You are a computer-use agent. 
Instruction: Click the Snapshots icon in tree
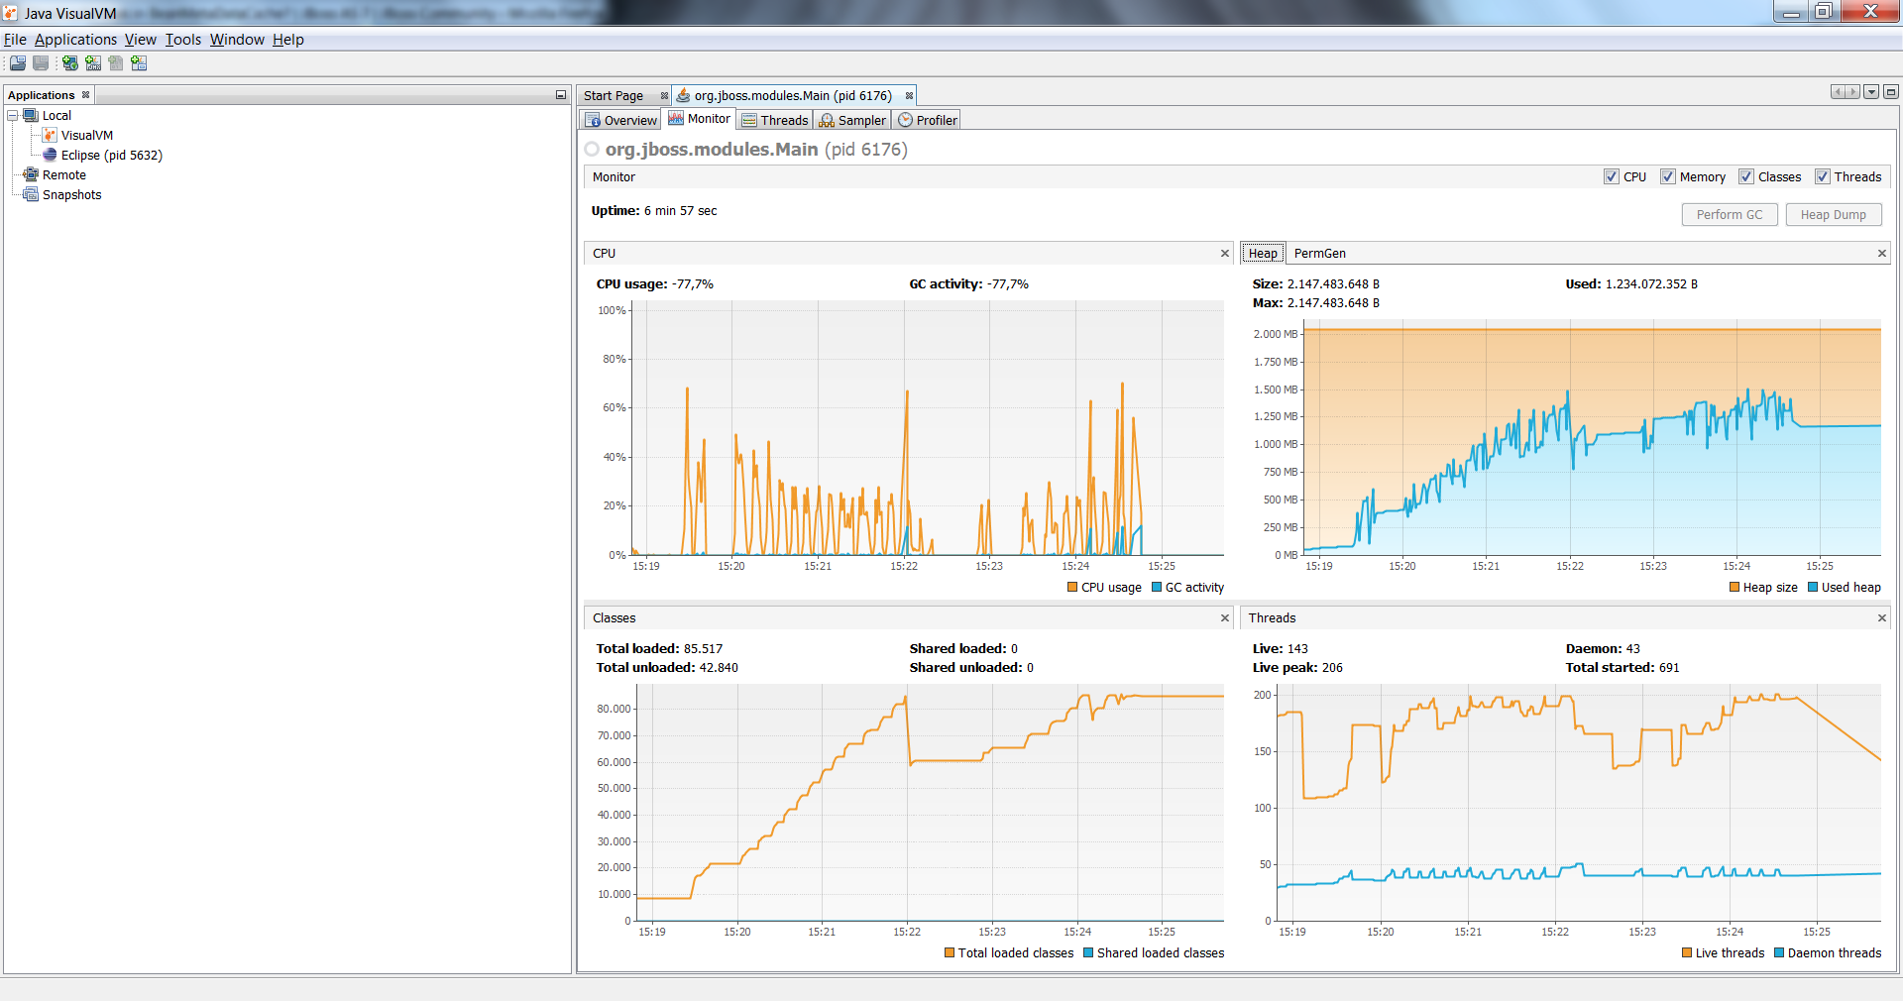[x=31, y=195]
